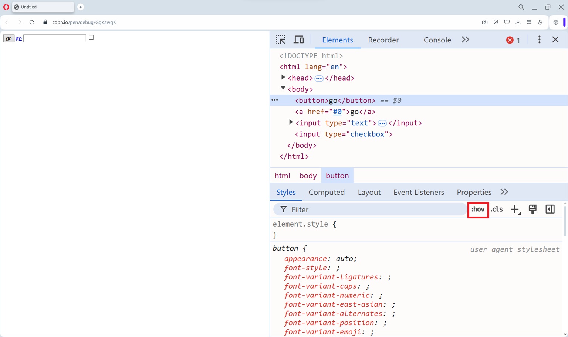Toggle the computed styles sidebar icon

(x=550, y=210)
